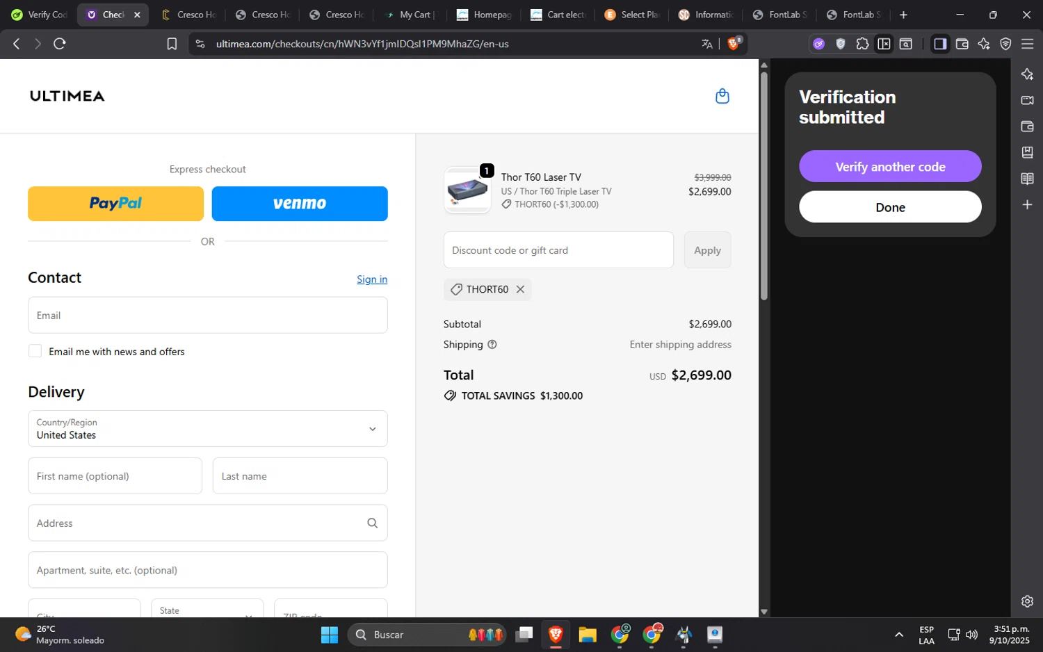Open the browser hamburger menu
Screen dimensions: 1043x652
1028,44
